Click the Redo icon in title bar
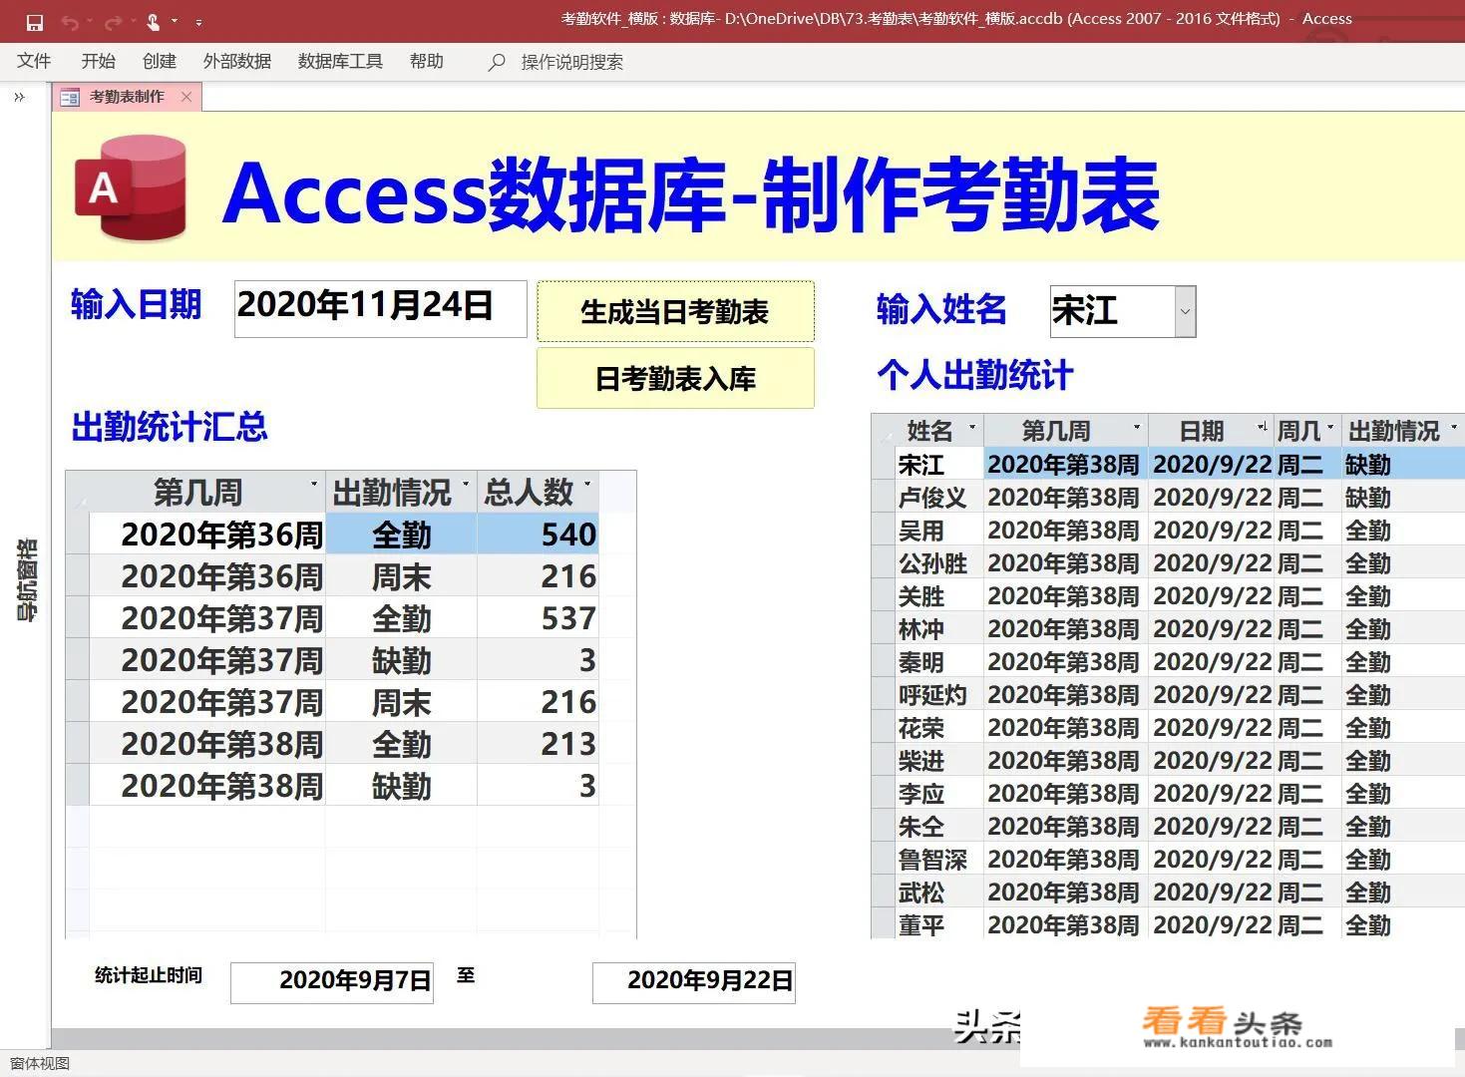 click(x=113, y=21)
